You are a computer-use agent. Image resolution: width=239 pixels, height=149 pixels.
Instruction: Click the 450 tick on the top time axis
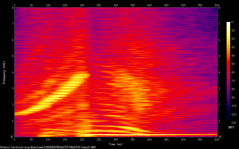(x=166, y=5)
